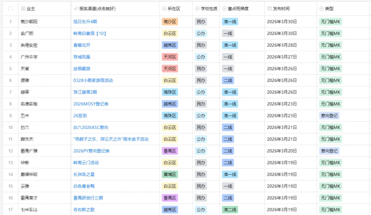371x215 pixels.
Task: Click the 2026年3月30日 date cell in row 1
Action: pos(282,21)
